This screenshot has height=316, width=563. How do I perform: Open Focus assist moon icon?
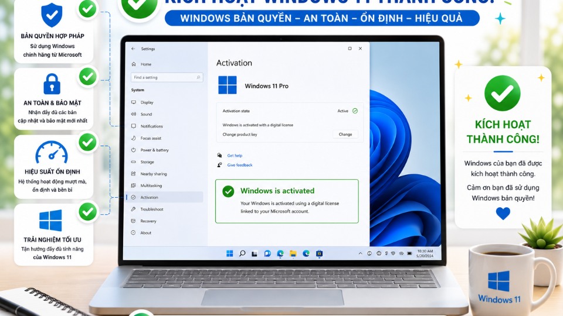pyautogui.click(x=134, y=138)
